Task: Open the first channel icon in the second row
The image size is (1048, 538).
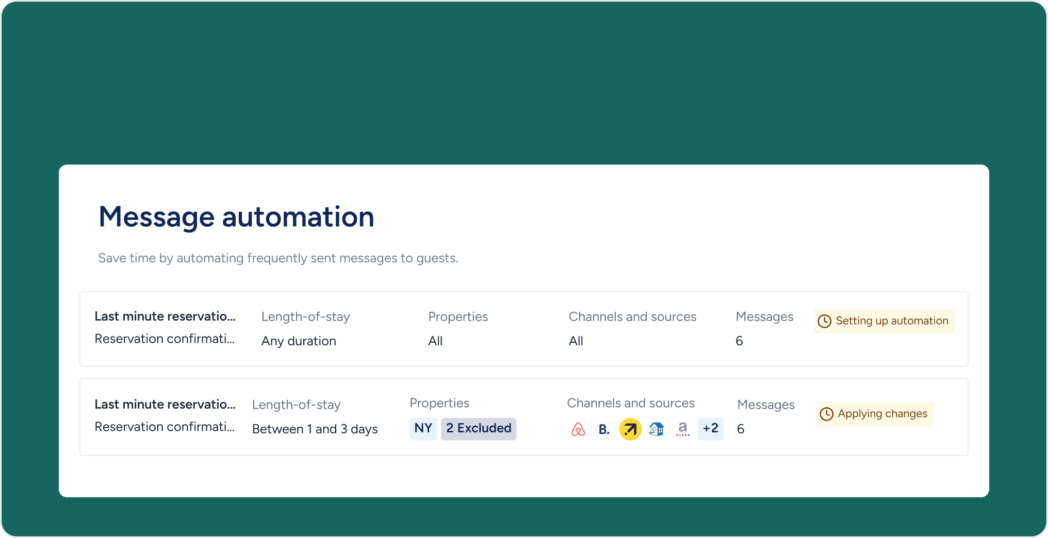Action: [579, 429]
